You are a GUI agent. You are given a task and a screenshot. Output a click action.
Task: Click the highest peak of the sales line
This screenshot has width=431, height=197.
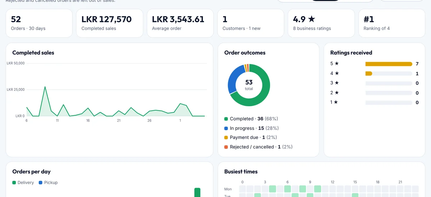click(x=45, y=87)
